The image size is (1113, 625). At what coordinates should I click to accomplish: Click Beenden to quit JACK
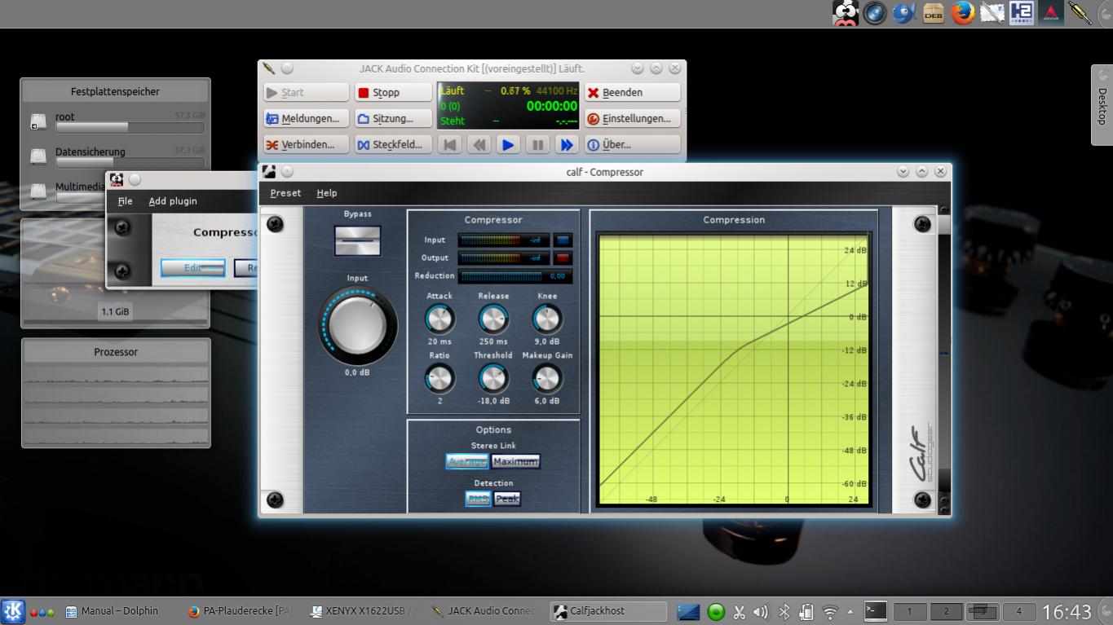point(632,93)
